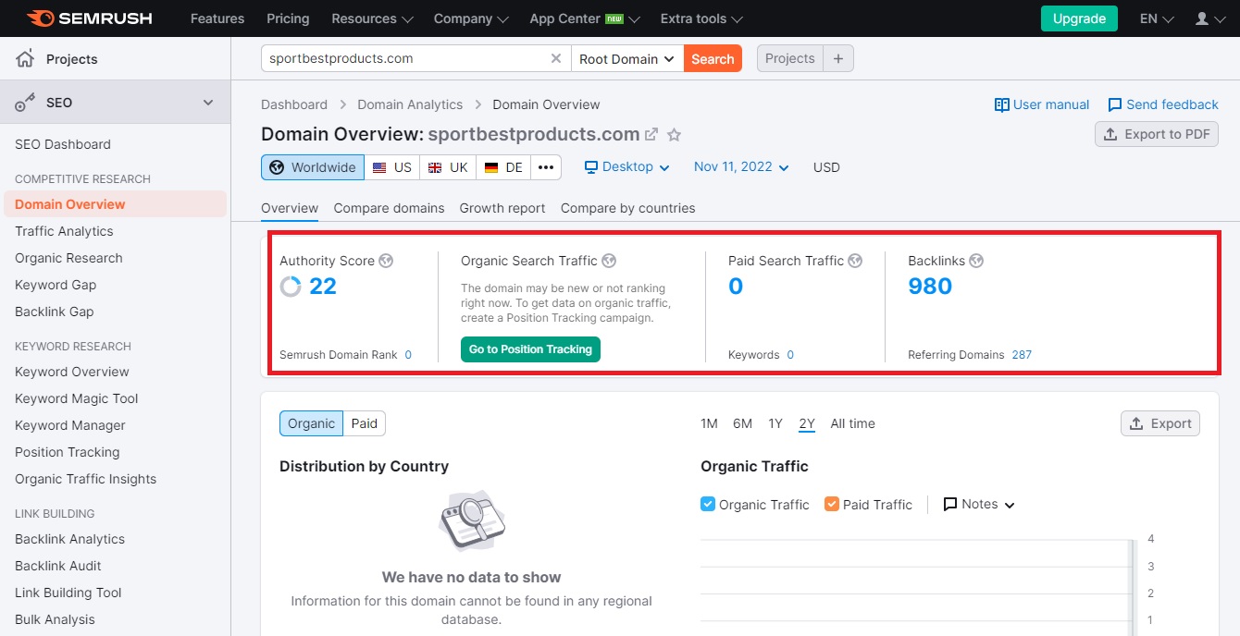Click the USD currency label
Screen dimensions: 1240x636
coord(826,167)
